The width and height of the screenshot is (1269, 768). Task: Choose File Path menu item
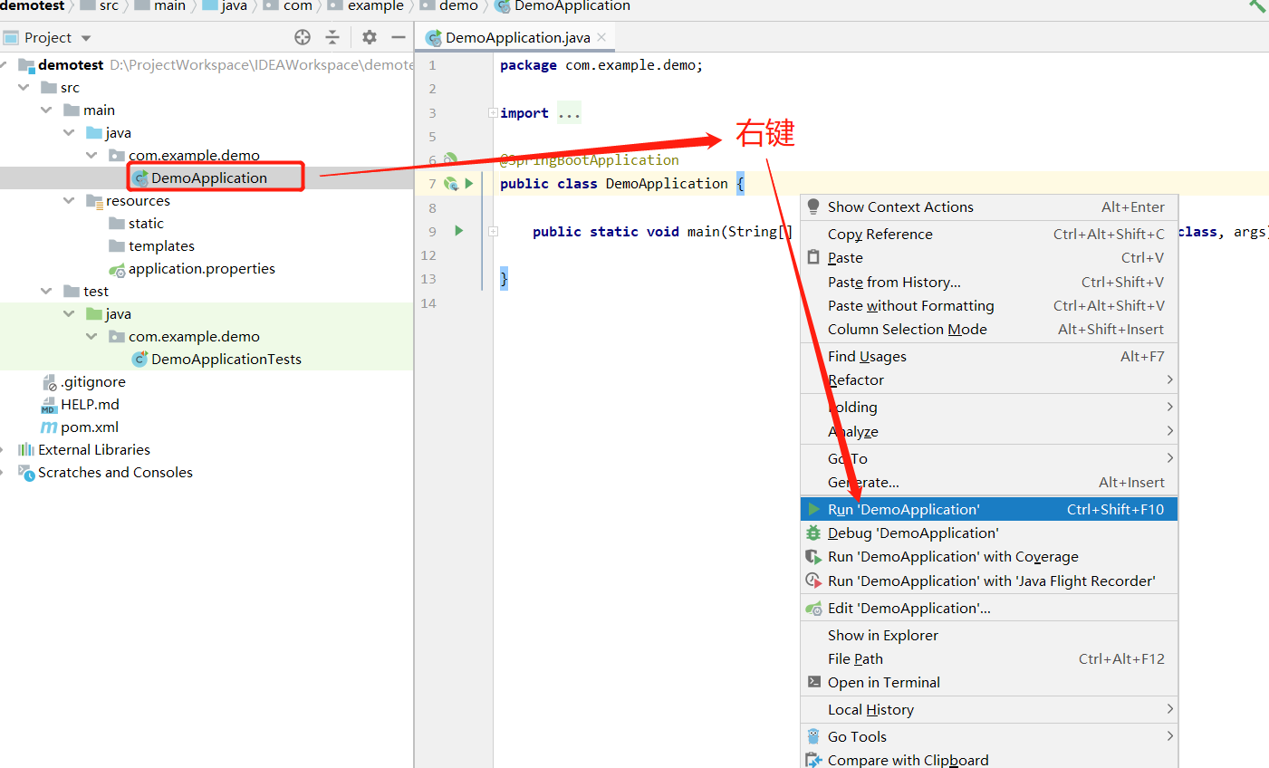(x=989, y=658)
